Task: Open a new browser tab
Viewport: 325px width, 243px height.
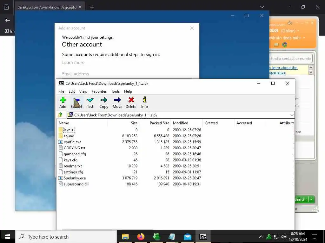Action: point(92,7)
